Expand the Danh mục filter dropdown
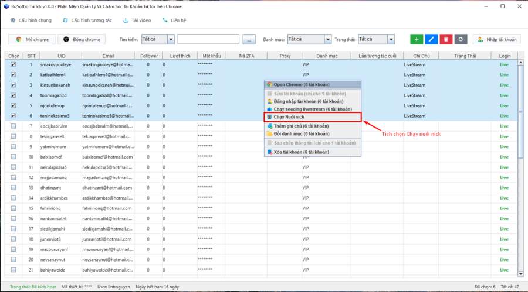This screenshot has width=528, height=292. pyautogui.click(x=327, y=39)
